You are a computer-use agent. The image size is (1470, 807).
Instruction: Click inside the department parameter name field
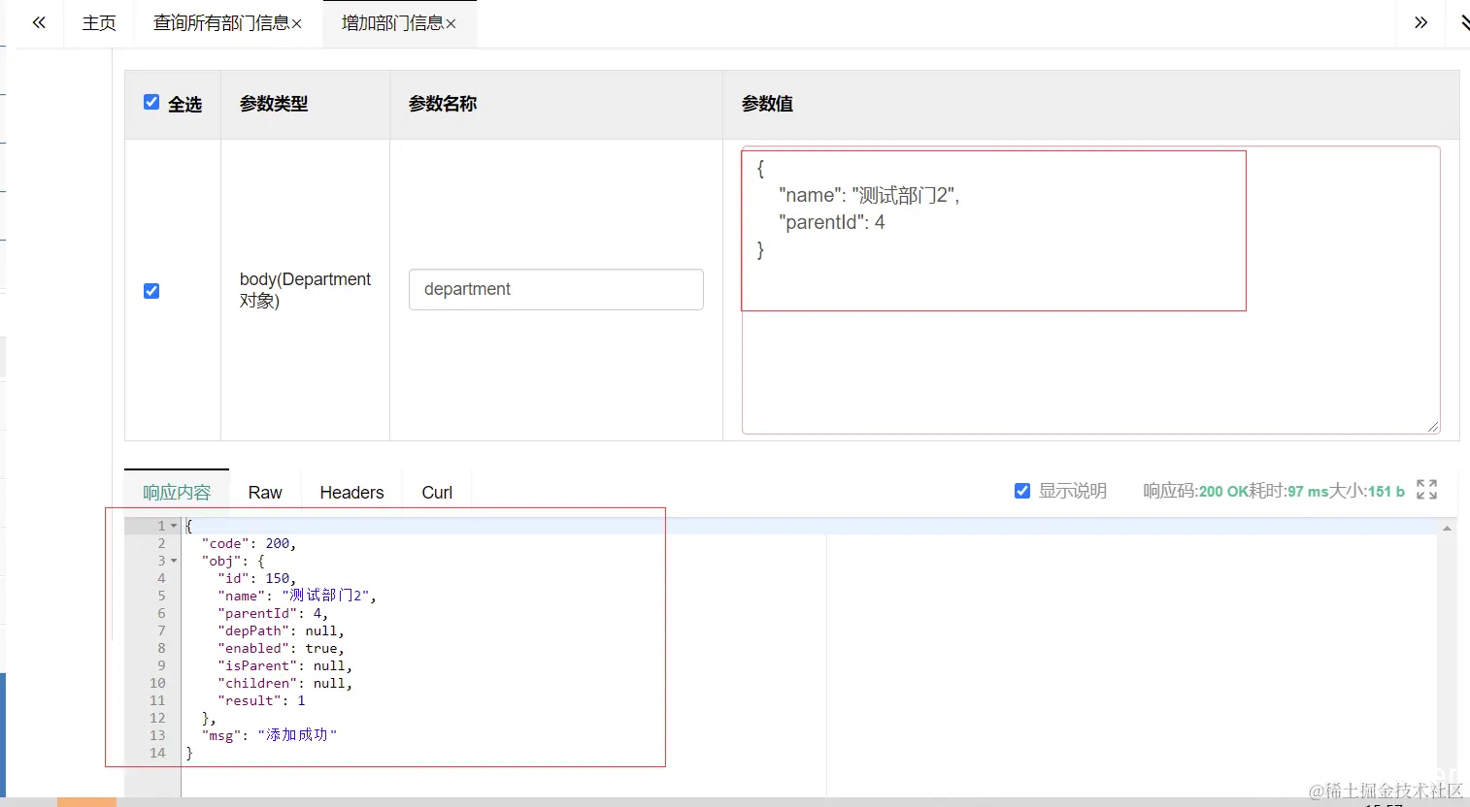click(x=555, y=289)
